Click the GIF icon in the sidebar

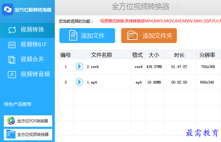pos(12,45)
